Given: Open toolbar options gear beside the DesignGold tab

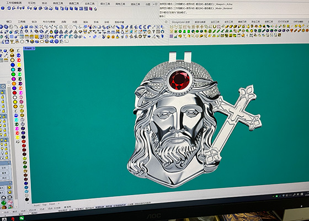Looking at the screenshot, I should tap(166, 22).
